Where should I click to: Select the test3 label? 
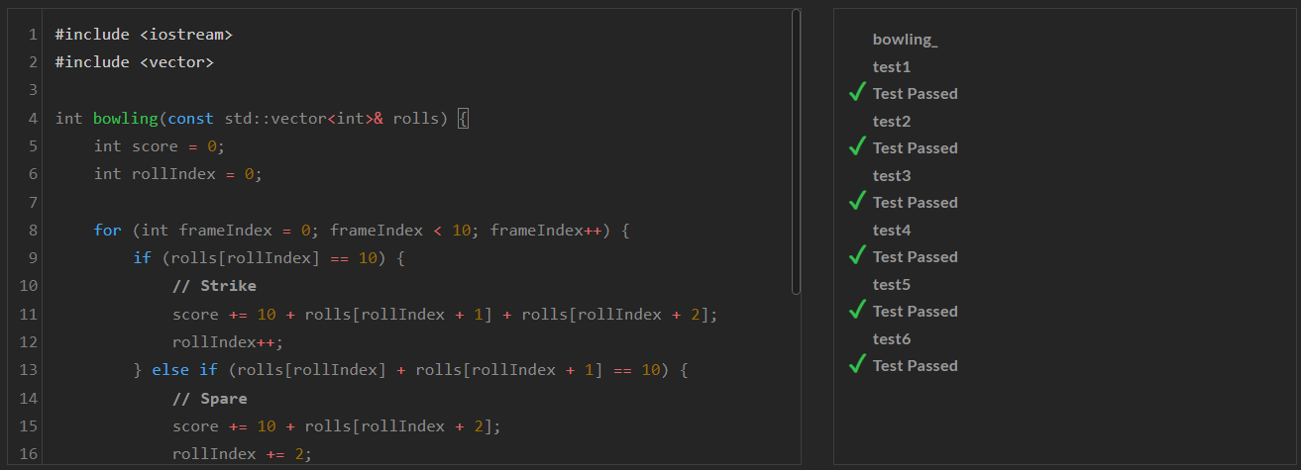[892, 175]
